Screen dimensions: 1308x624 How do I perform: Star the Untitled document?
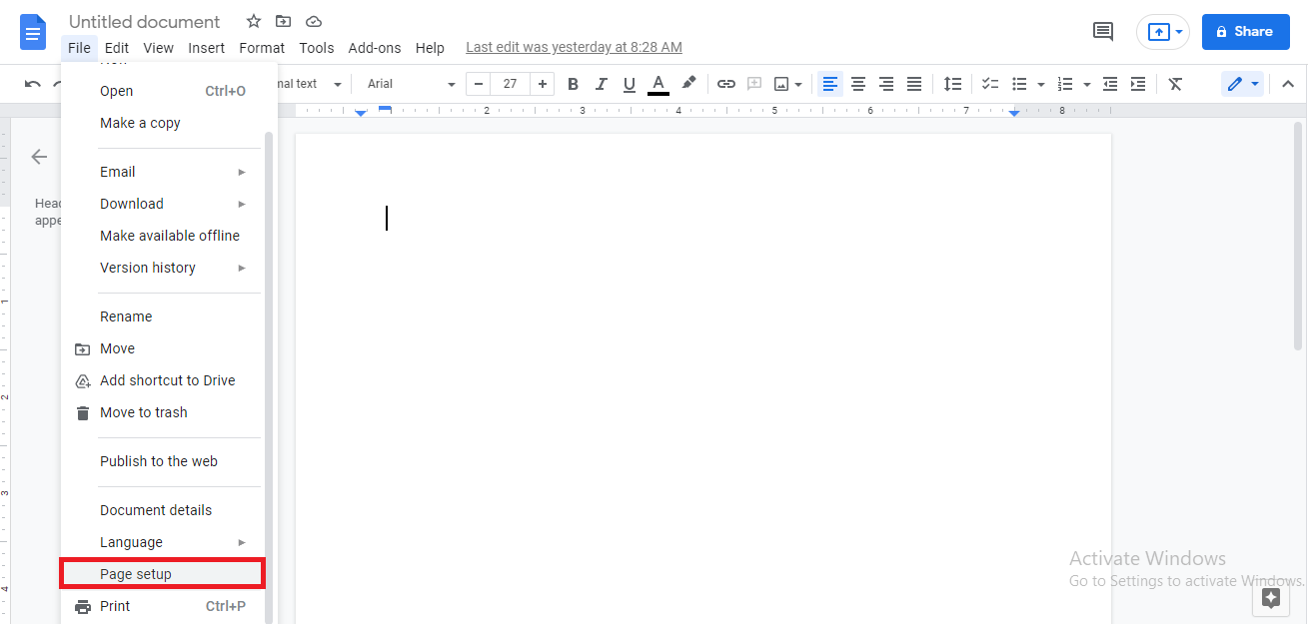(254, 21)
